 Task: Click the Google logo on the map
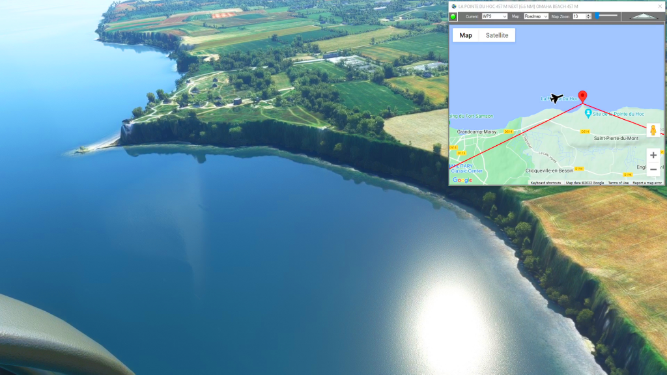[x=462, y=180]
